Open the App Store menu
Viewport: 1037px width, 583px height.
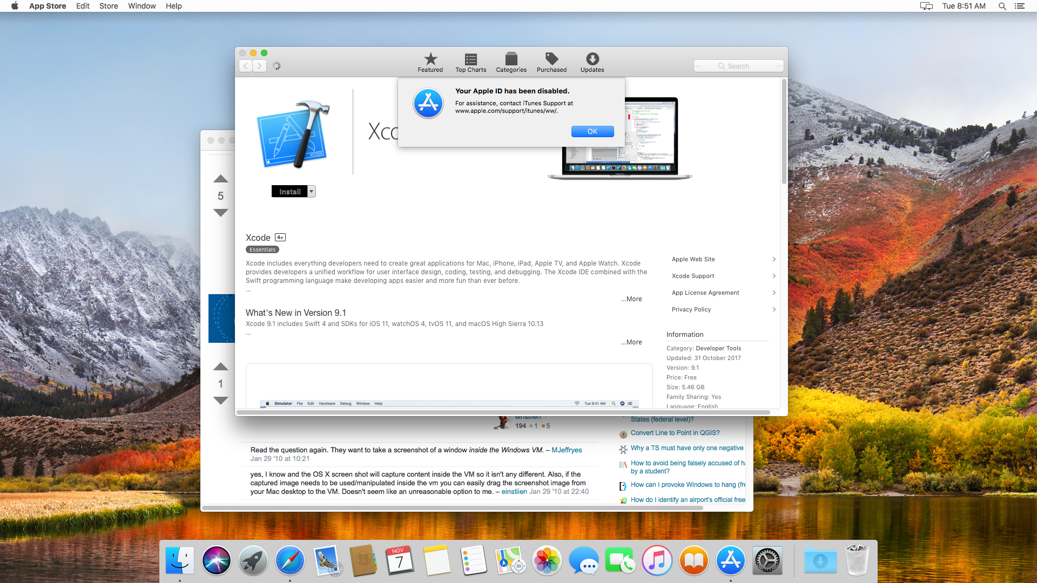(48, 6)
